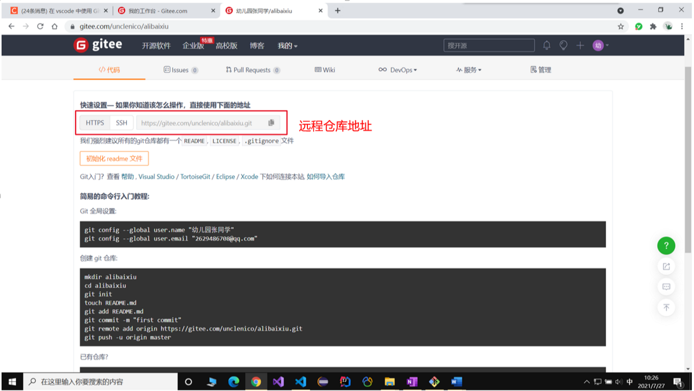Viewport: 694px width, 391px height.
Task: Click the green help question-mark button
Action: point(666,246)
